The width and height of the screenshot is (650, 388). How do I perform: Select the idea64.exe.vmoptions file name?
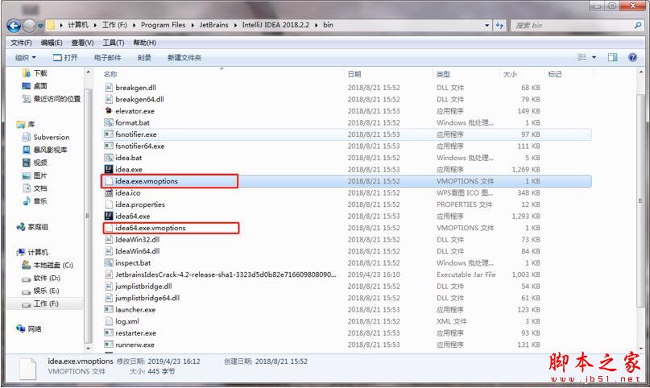[151, 228]
